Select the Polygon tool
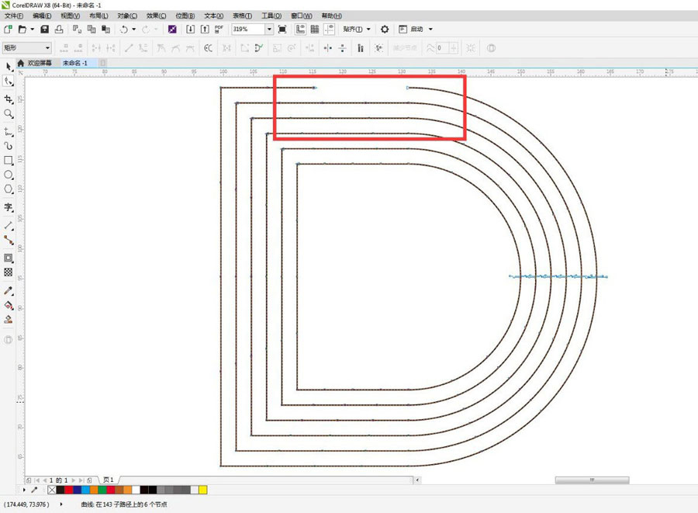Screen dimensions: 698x513 click(x=9, y=189)
